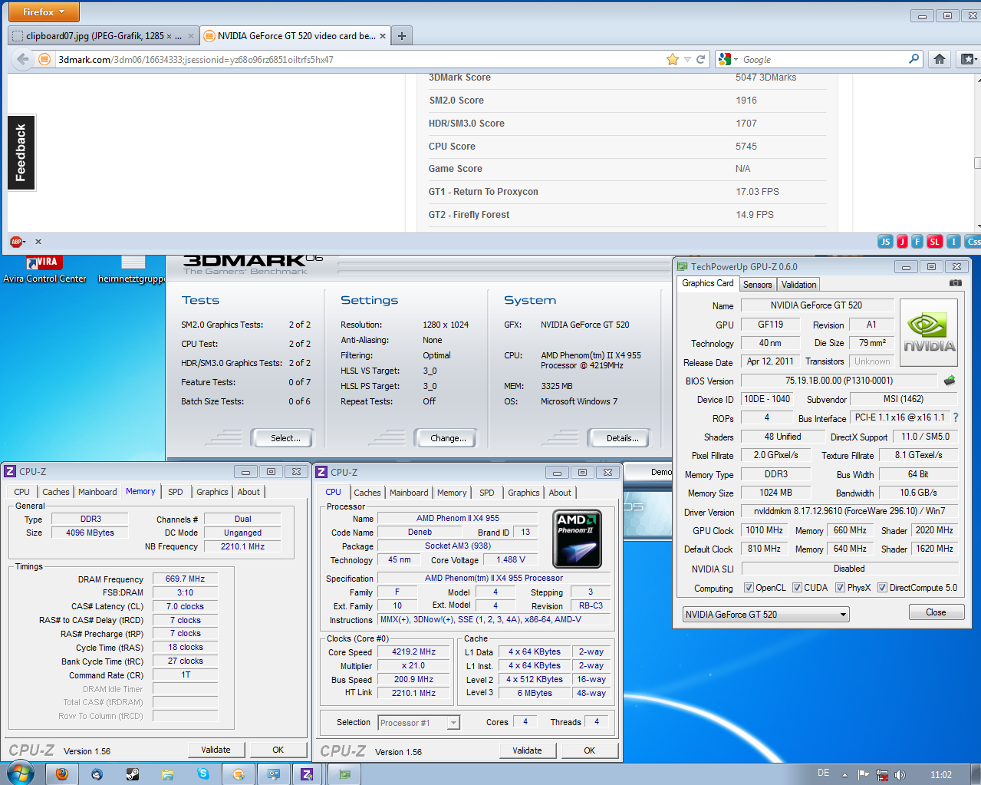Toggle the red J (Java) add-on button
The width and height of the screenshot is (981, 785).
click(902, 242)
